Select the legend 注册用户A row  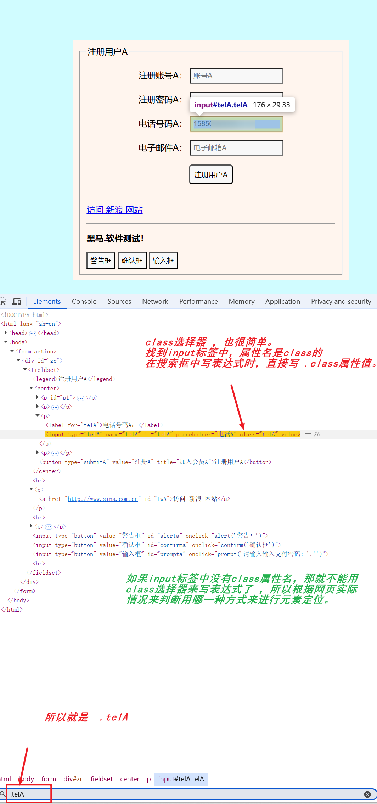[74, 379]
